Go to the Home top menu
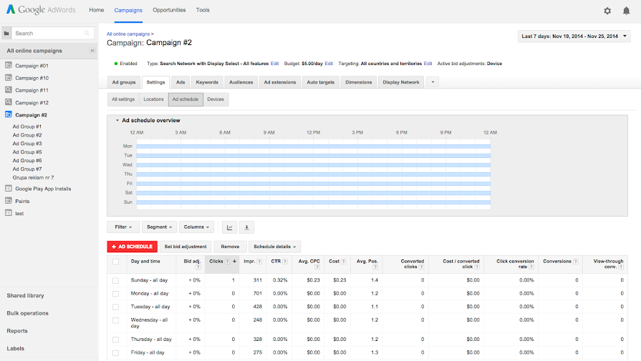 (97, 10)
